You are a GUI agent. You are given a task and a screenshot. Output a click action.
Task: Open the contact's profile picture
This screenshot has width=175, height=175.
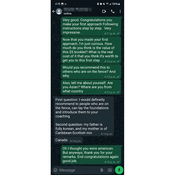tap(59, 11)
